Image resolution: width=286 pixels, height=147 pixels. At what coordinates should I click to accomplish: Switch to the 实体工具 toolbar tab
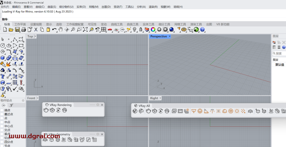coord(148,24)
